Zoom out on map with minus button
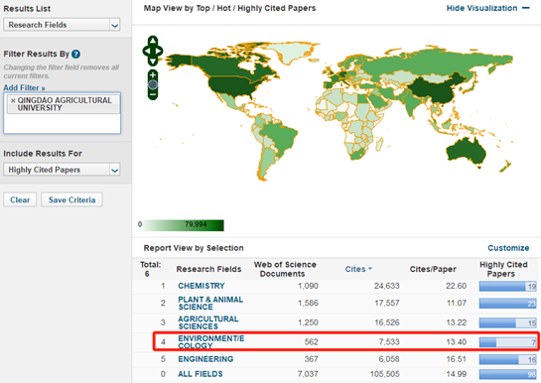Image resolution: width=541 pixels, height=383 pixels. coord(153,94)
